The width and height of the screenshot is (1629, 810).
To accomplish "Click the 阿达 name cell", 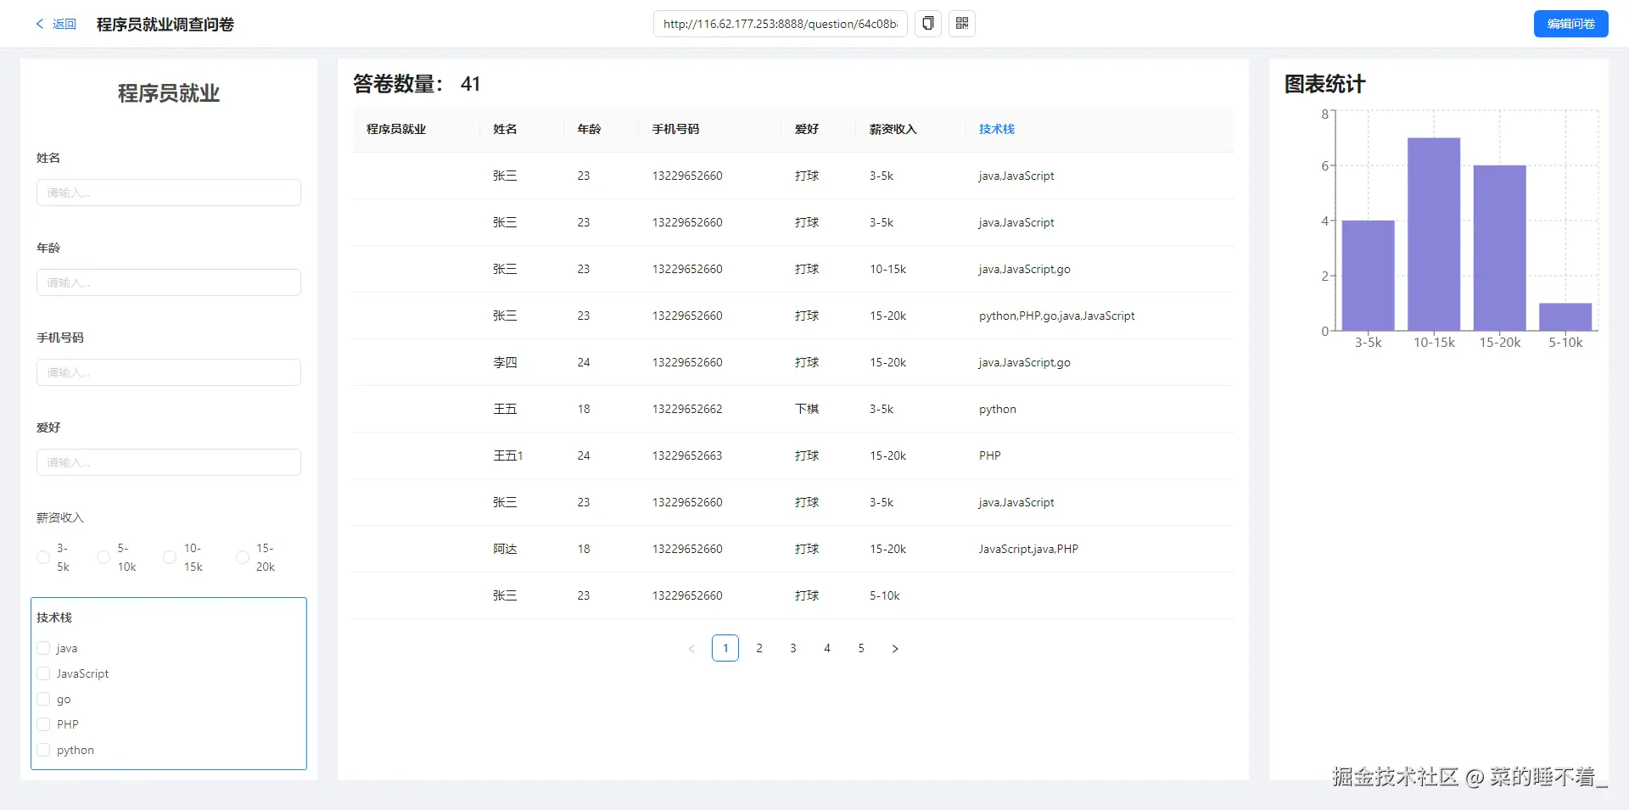I will click(x=505, y=549).
